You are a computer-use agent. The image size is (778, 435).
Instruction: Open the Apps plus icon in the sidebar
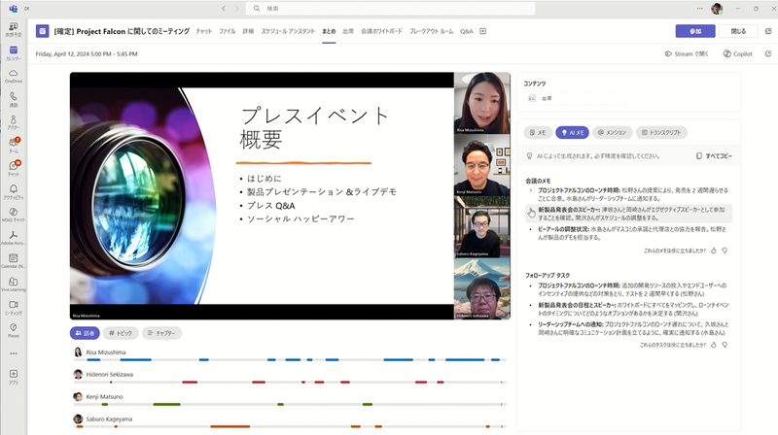[x=14, y=377]
